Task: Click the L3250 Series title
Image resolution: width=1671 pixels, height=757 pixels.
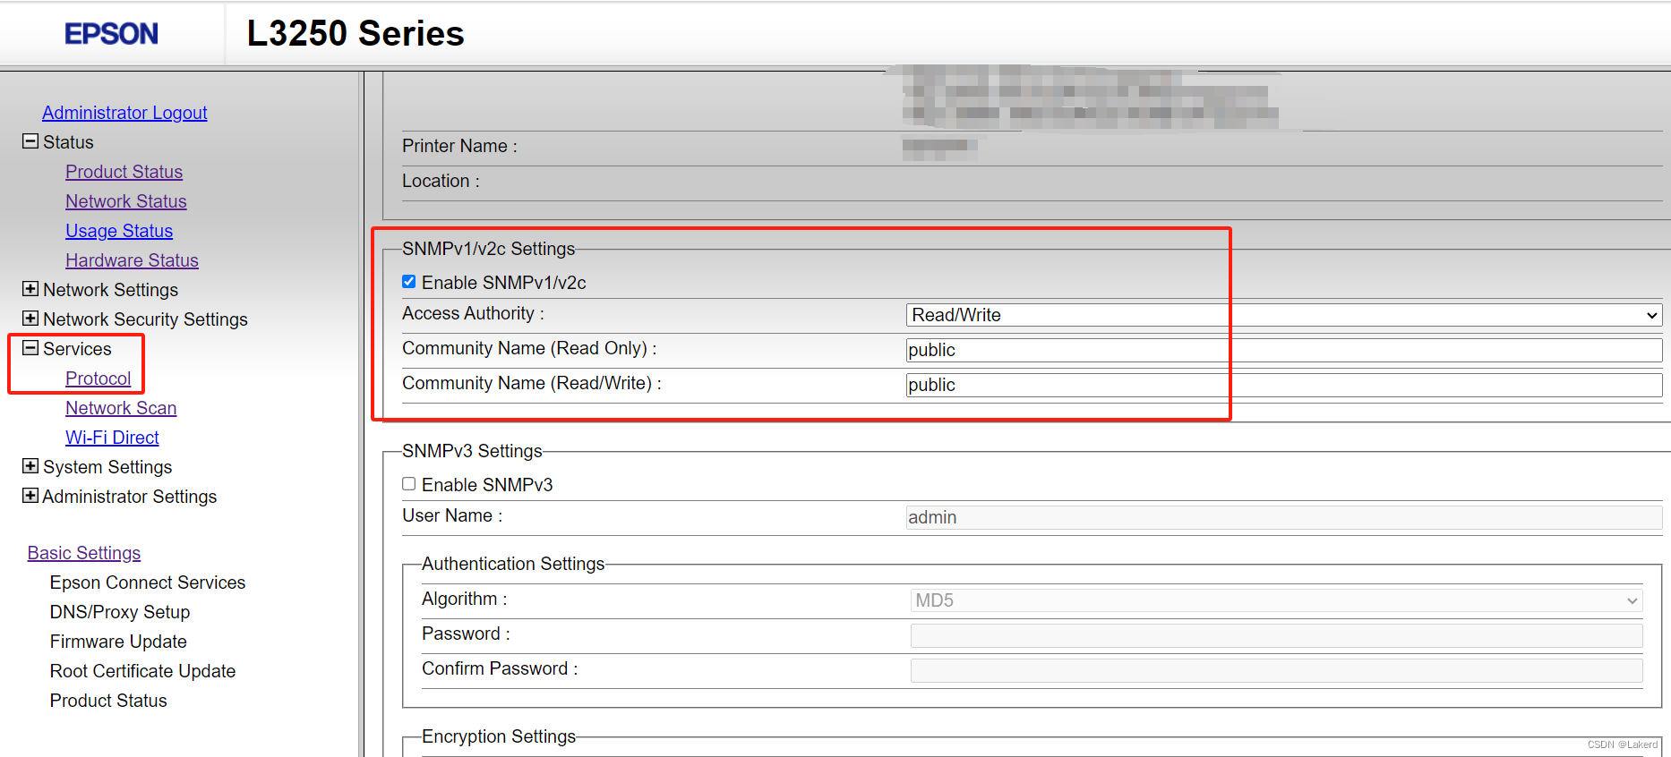Action: [356, 34]
